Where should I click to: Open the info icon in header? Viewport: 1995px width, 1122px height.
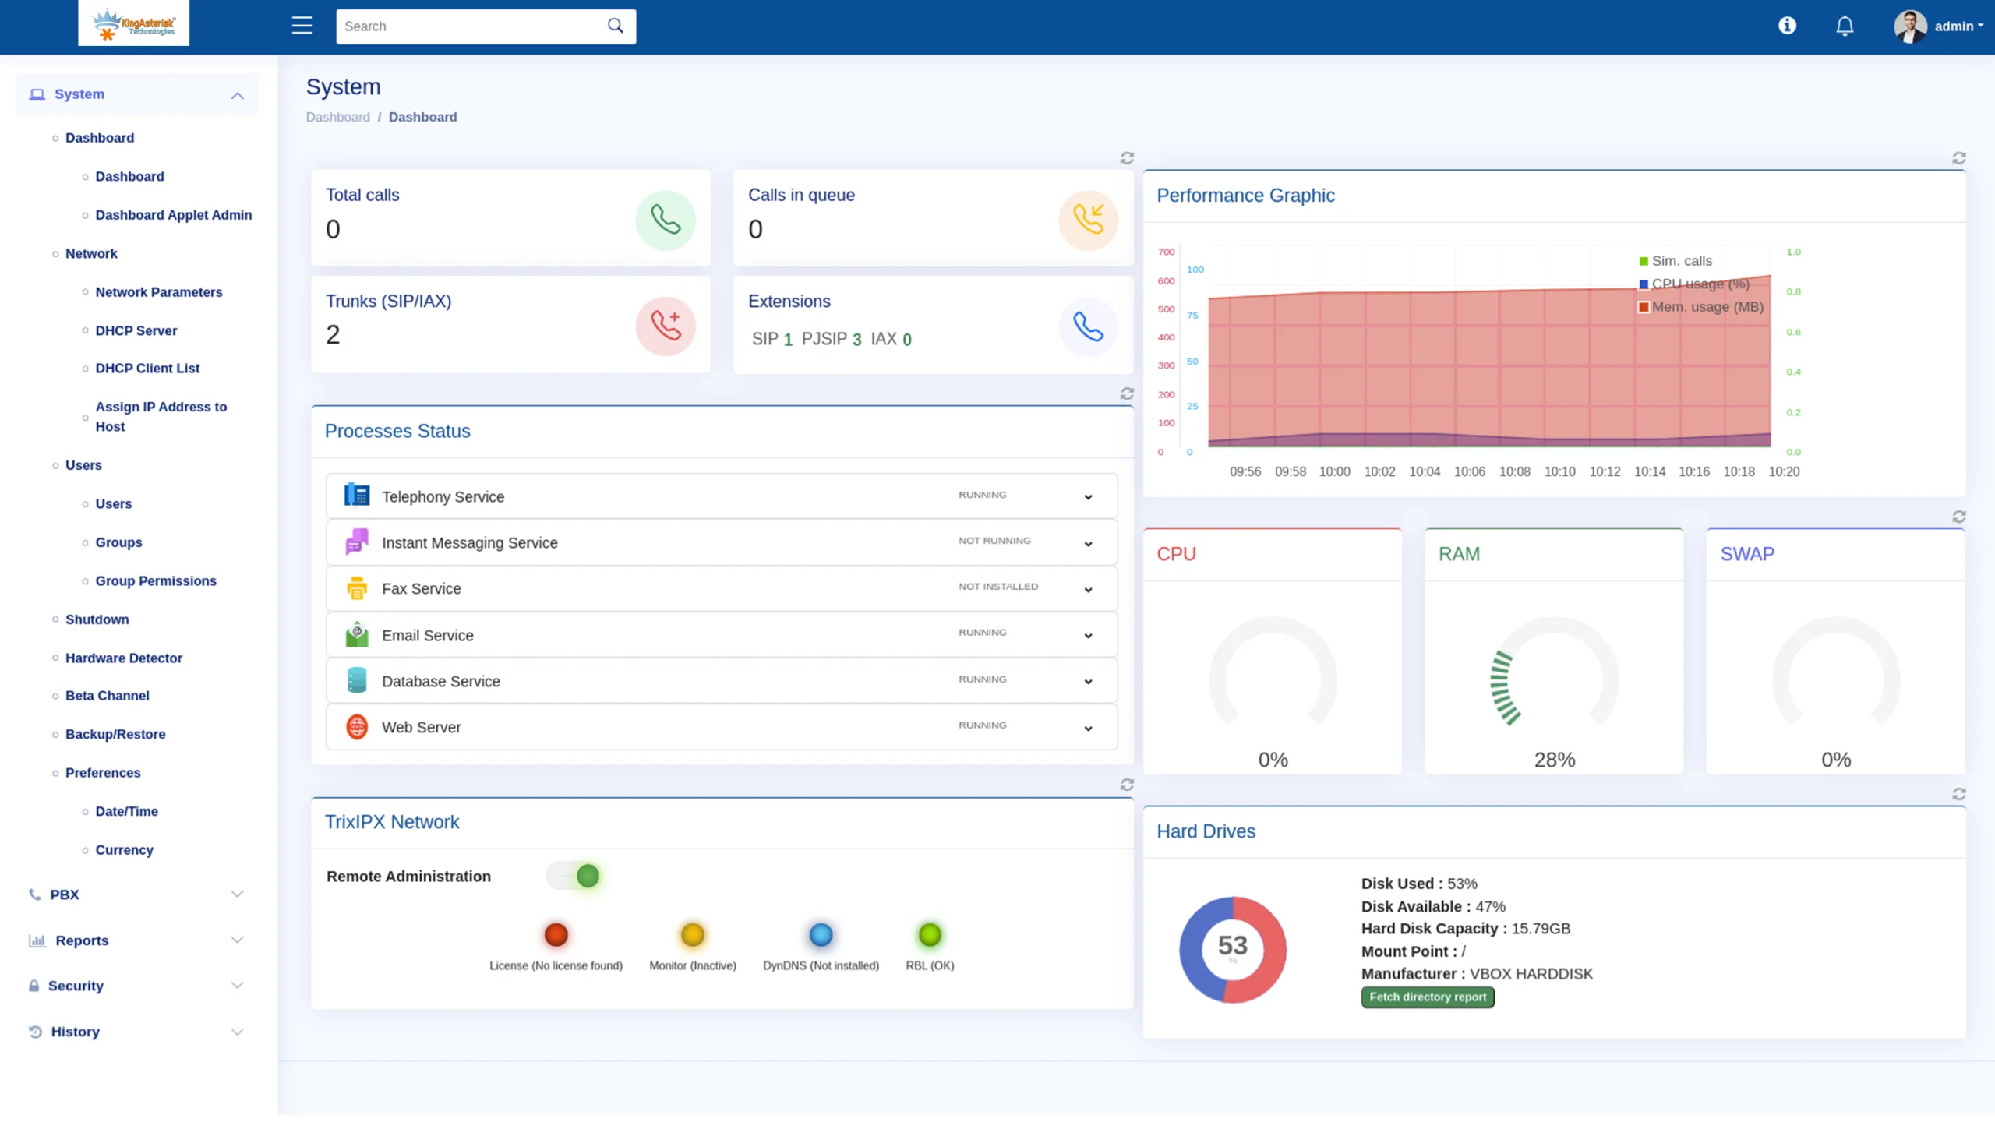click(x=1787, y=26)
